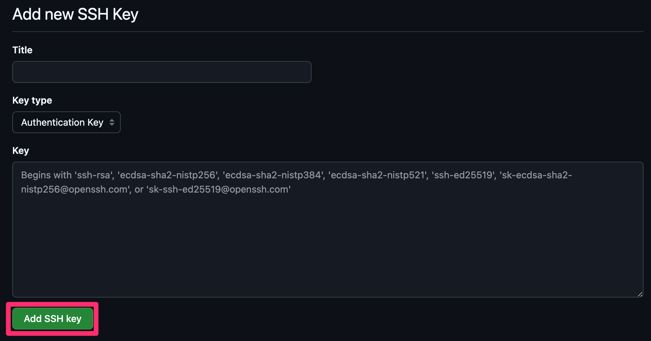Click the divider line under the heading
This screenshot has width=651, height=341.
coord(325,31)
